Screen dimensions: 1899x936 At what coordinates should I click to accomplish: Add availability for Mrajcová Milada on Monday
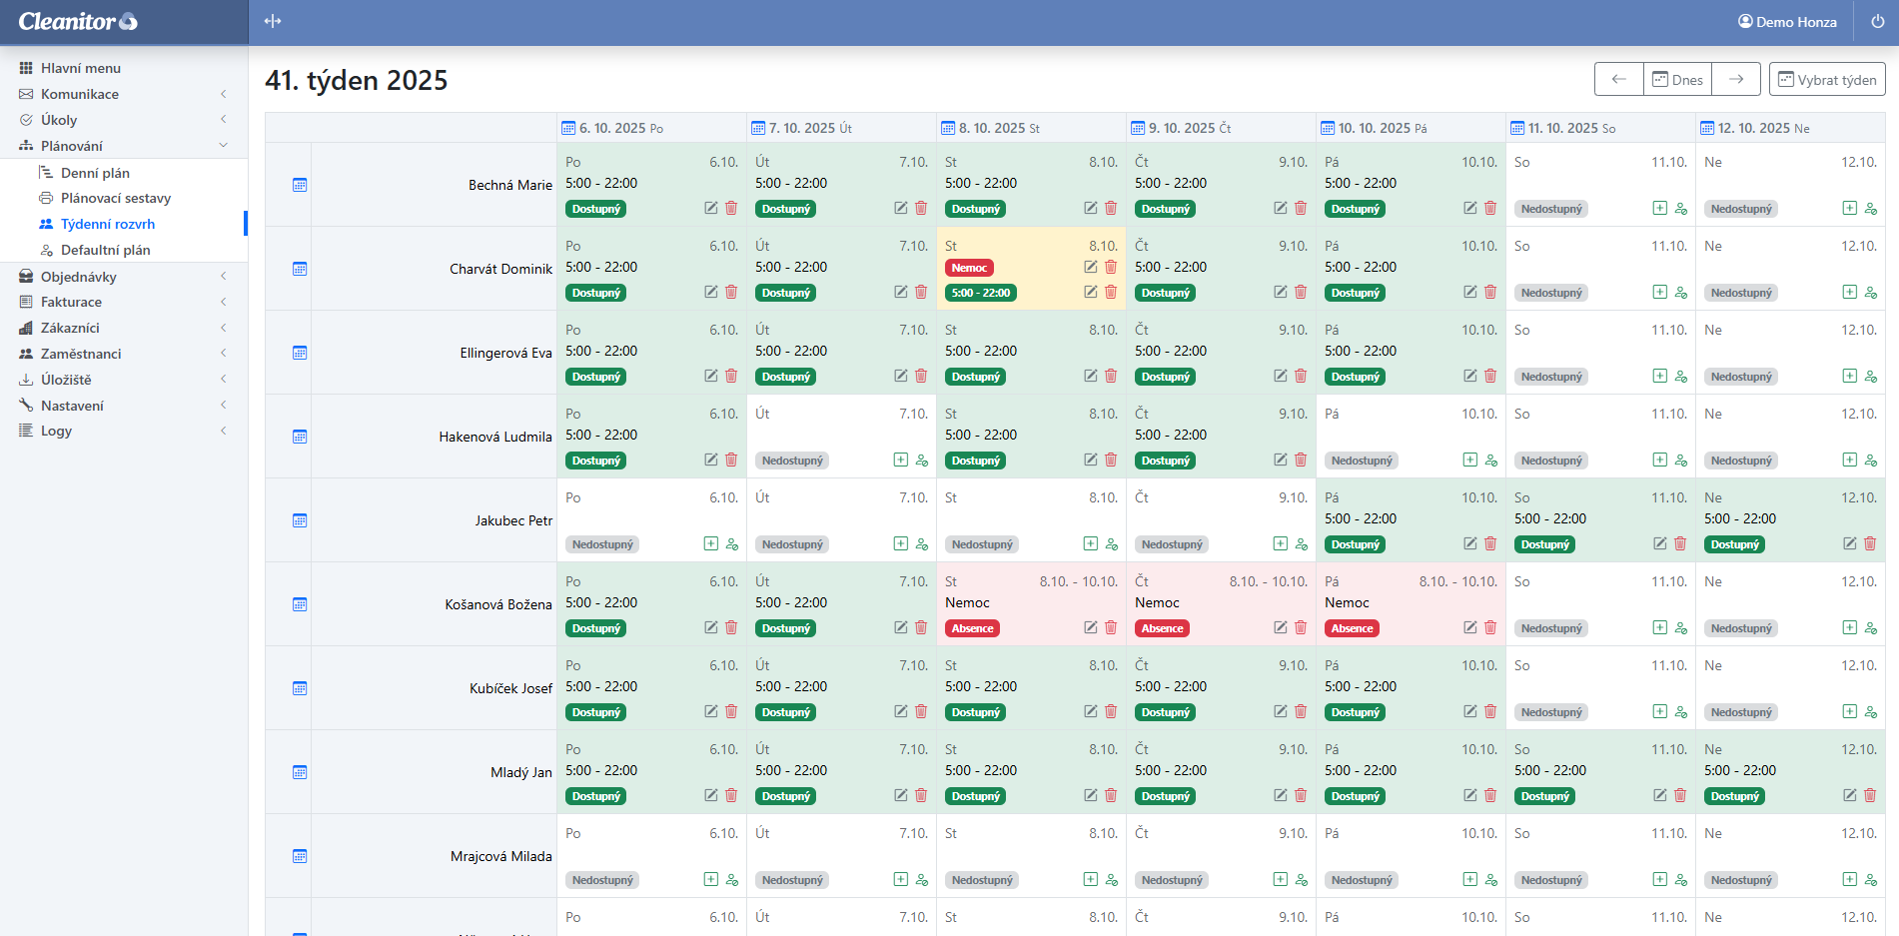click(710, 879)
